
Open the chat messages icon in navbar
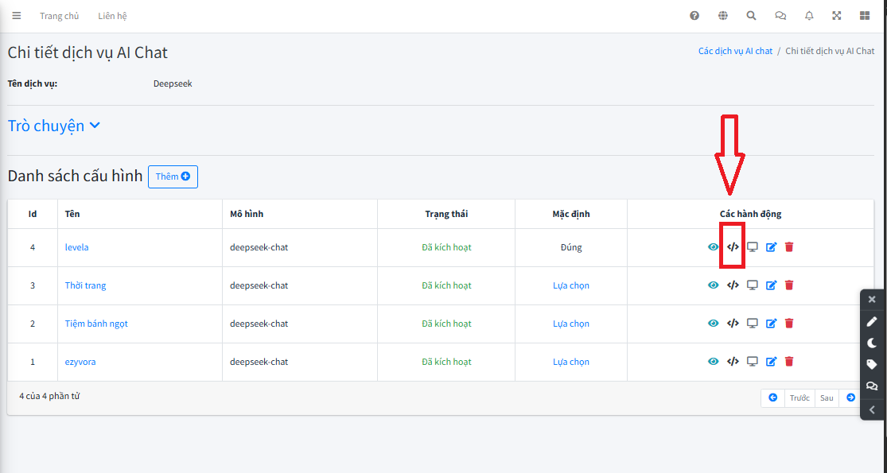coord(780,16)
